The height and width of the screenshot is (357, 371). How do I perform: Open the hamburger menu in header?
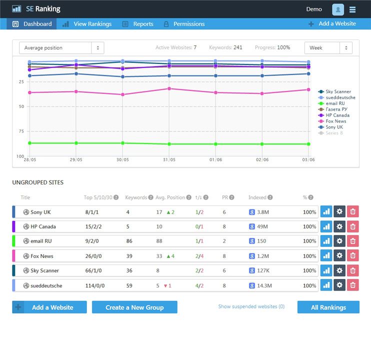tap(352, 9)
